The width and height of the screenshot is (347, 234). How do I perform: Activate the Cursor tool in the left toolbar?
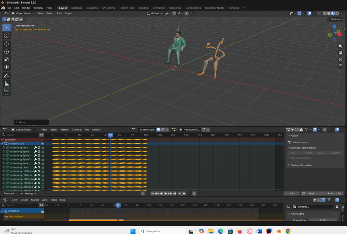coord(6,35)
